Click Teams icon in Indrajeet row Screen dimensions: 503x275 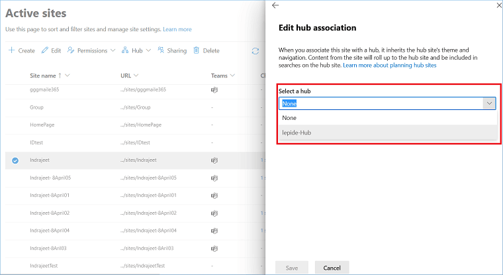click(x=214, y=160)
